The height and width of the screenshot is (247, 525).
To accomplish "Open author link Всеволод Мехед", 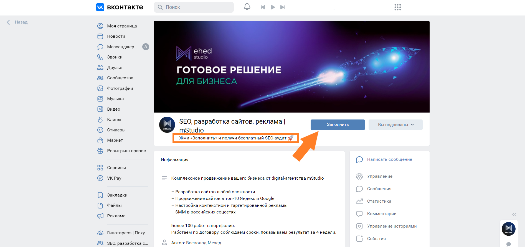I will (x=204, y=243).
